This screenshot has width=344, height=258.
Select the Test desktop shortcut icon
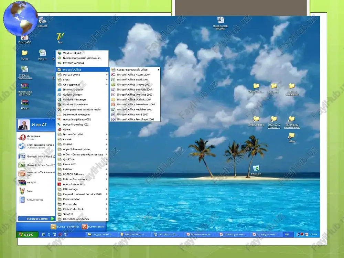(x=60, y=38)
